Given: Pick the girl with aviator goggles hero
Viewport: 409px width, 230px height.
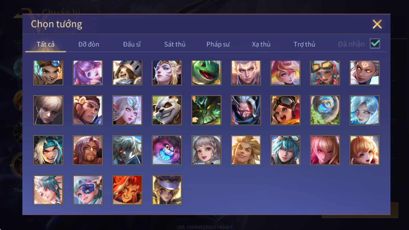Looking at the screenshot, I should point(286,110).
